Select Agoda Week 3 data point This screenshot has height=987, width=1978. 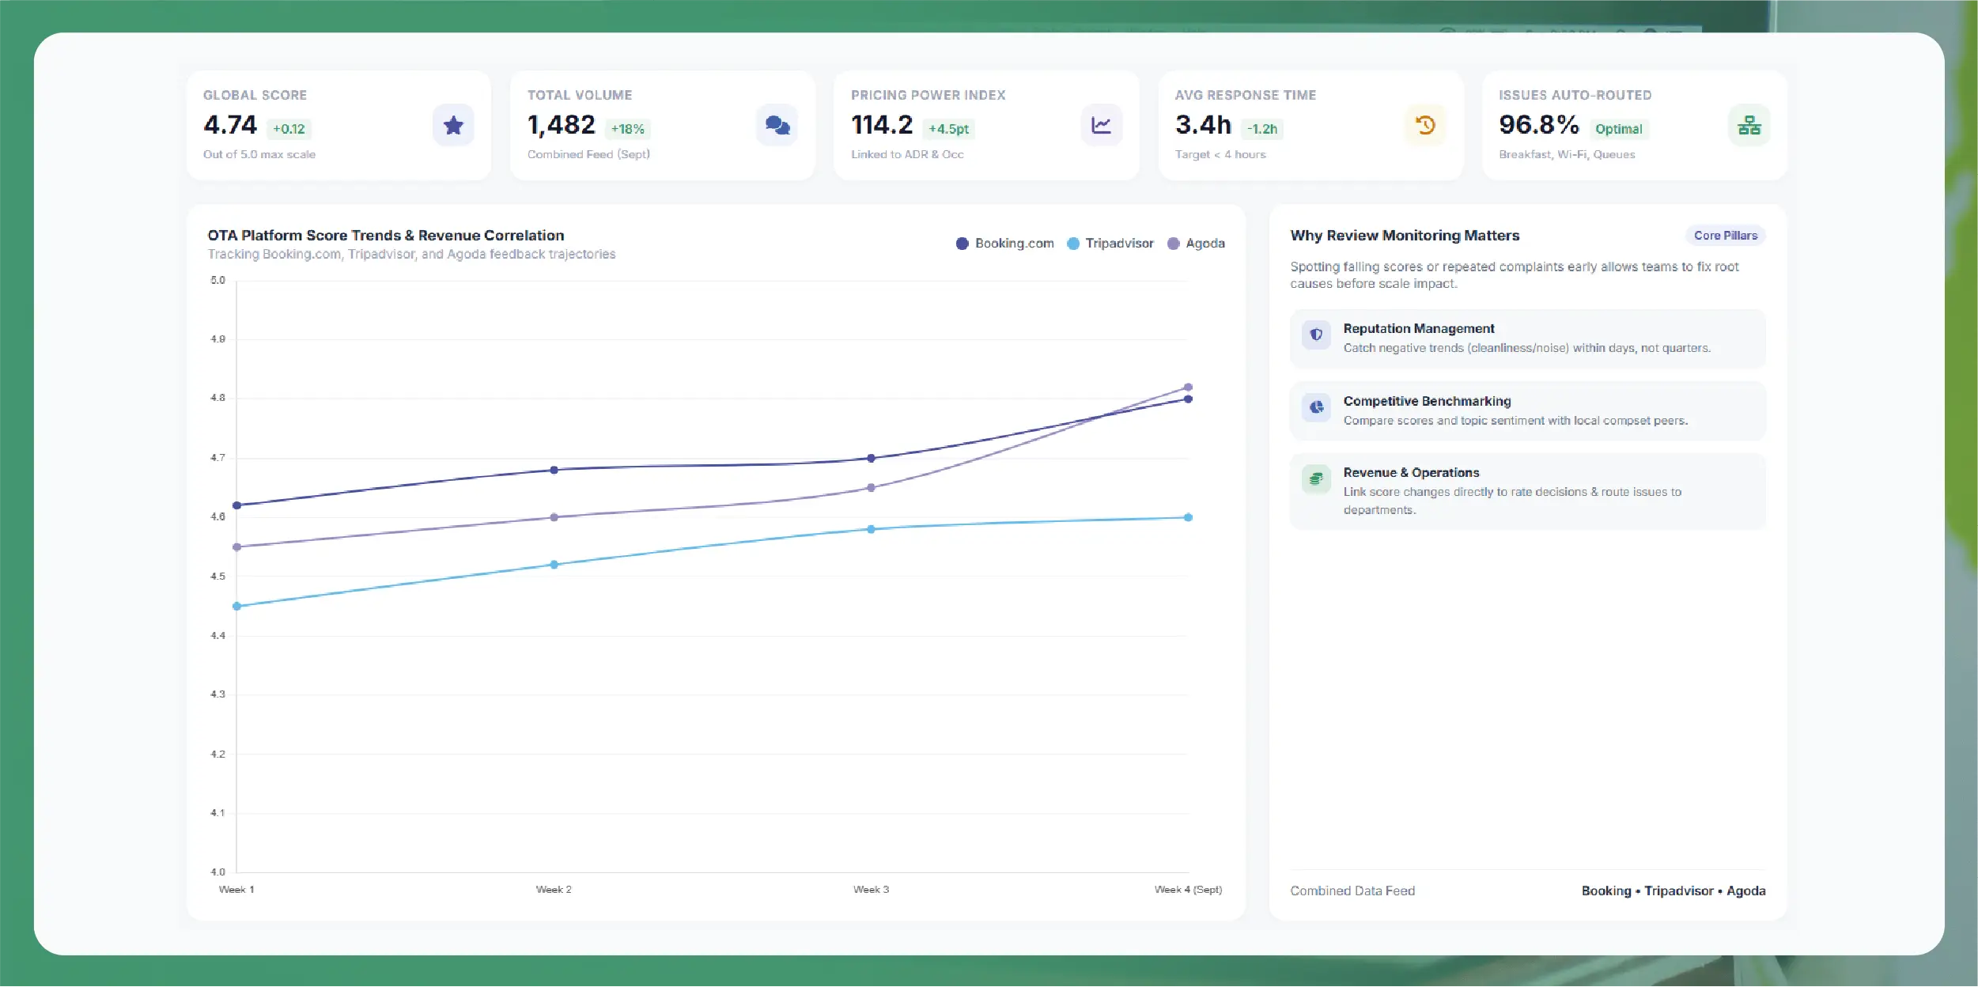tap(871, 488)
